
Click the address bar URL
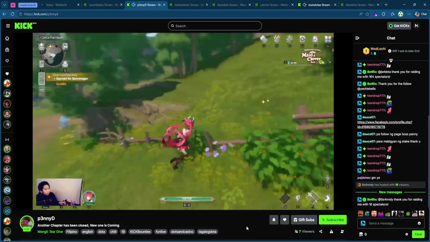(41, 14)
